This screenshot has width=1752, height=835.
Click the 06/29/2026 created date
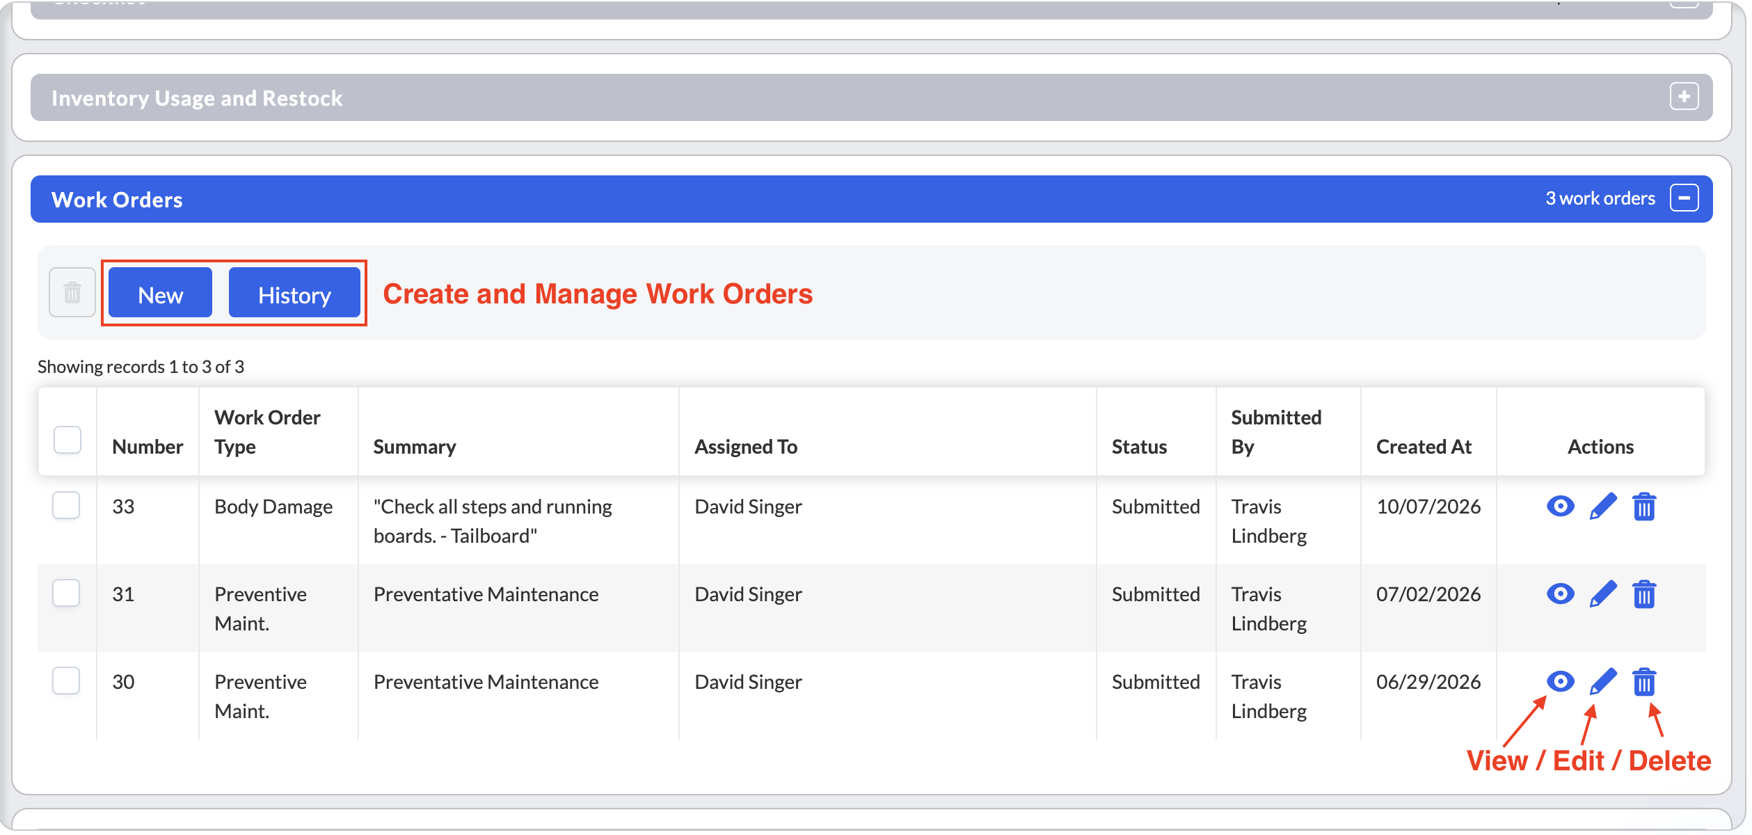[1428, 682]
